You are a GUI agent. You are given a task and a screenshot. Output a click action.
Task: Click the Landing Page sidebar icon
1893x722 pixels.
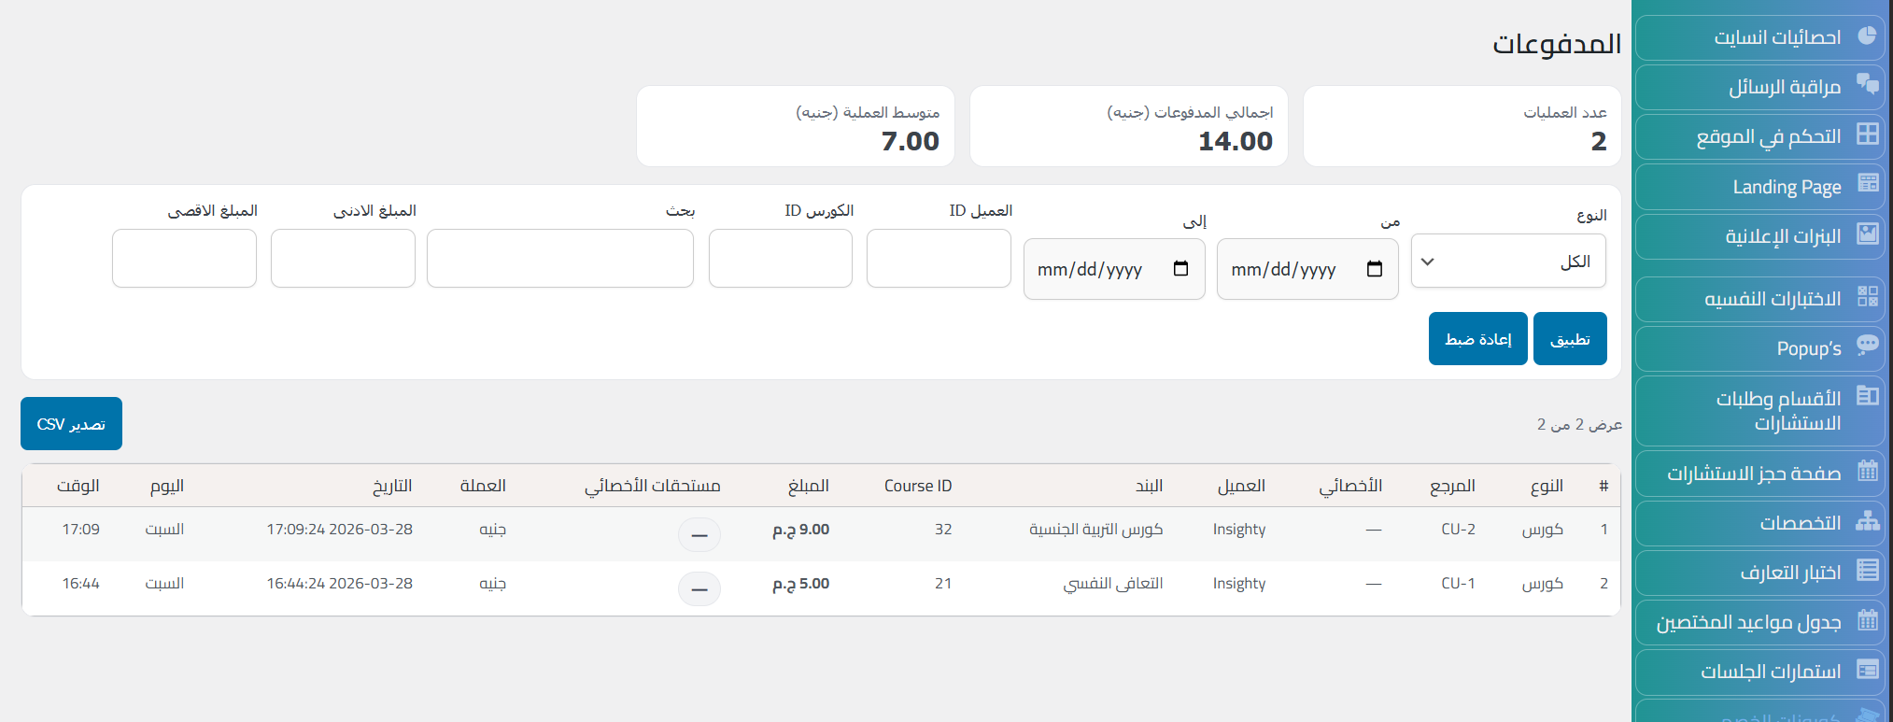(x=1867, y=183)
